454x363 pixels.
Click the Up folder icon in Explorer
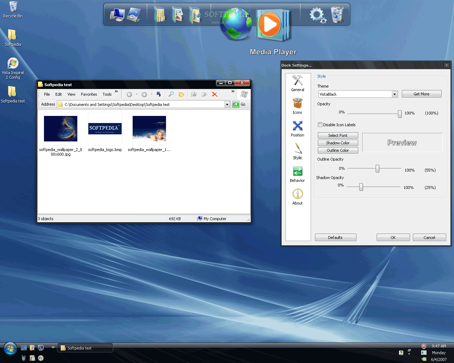159,94
